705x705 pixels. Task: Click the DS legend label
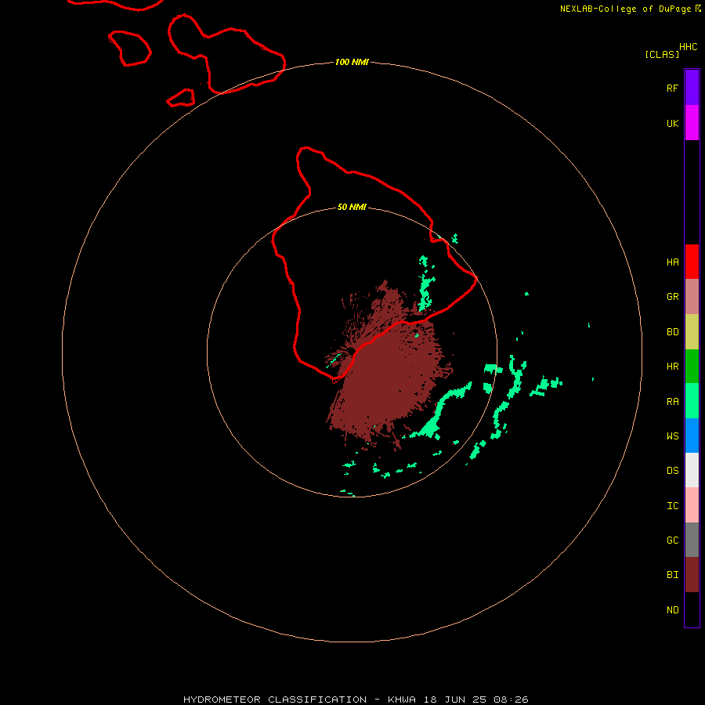click(x=672, y=470)
